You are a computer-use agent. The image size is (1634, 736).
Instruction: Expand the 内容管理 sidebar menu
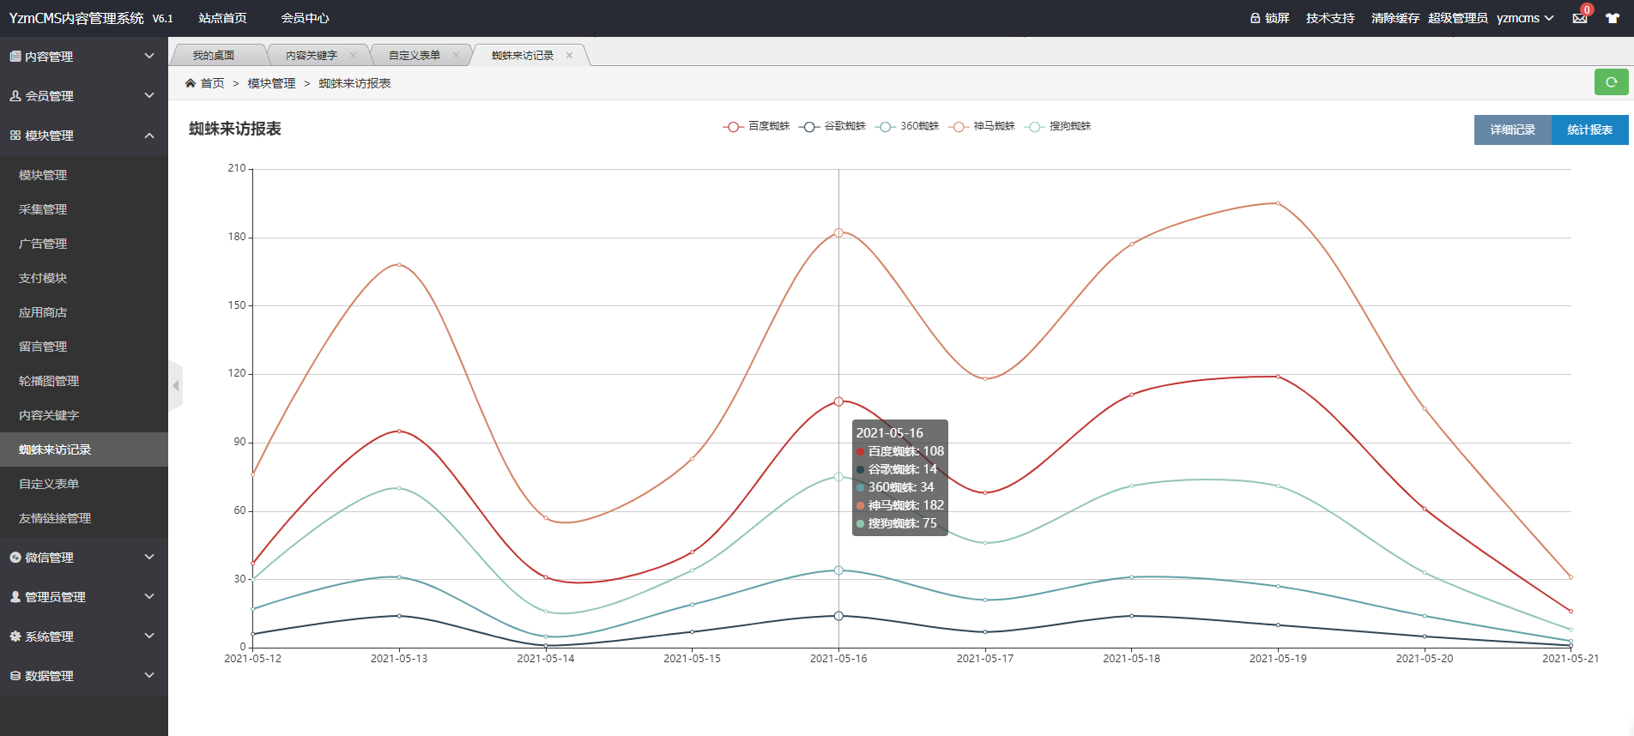click(83, 57)
